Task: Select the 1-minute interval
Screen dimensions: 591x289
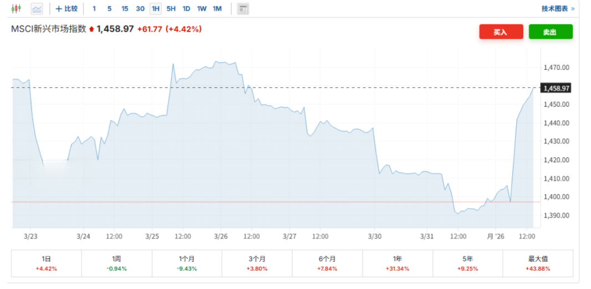Action: click(94, 9)
